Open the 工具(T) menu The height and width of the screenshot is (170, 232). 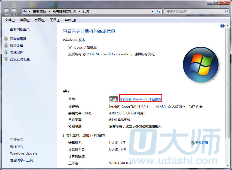(55, 20)
